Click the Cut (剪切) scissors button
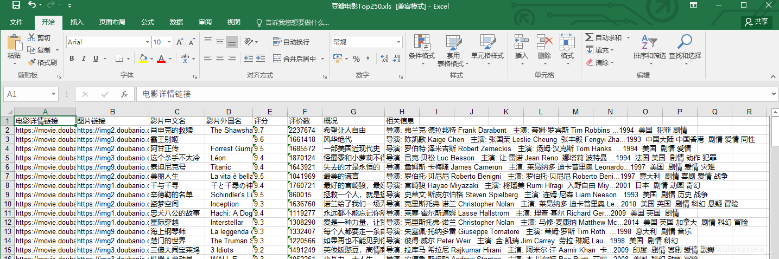Image resolution: width=779 pixels, height=259 pixels. (39, 38)
